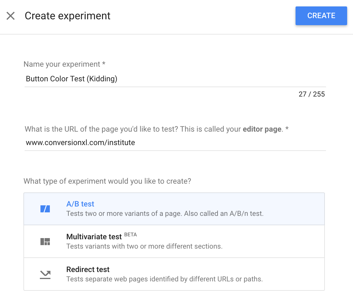Choose the Multivariate test title

tap(94, 237)
